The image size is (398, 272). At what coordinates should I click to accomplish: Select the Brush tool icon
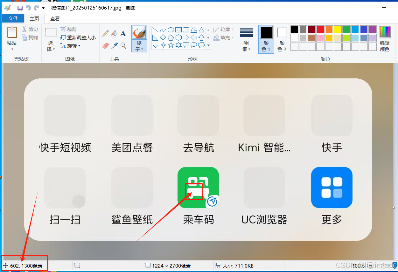point(139,32)
